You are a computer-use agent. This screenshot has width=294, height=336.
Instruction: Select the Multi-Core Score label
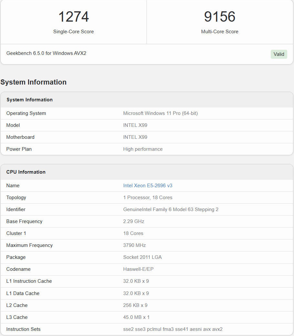pyautogui.click(x=219, y=32)
